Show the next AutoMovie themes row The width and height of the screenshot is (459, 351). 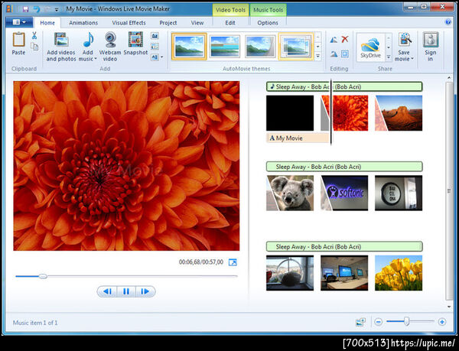point(318,47)
